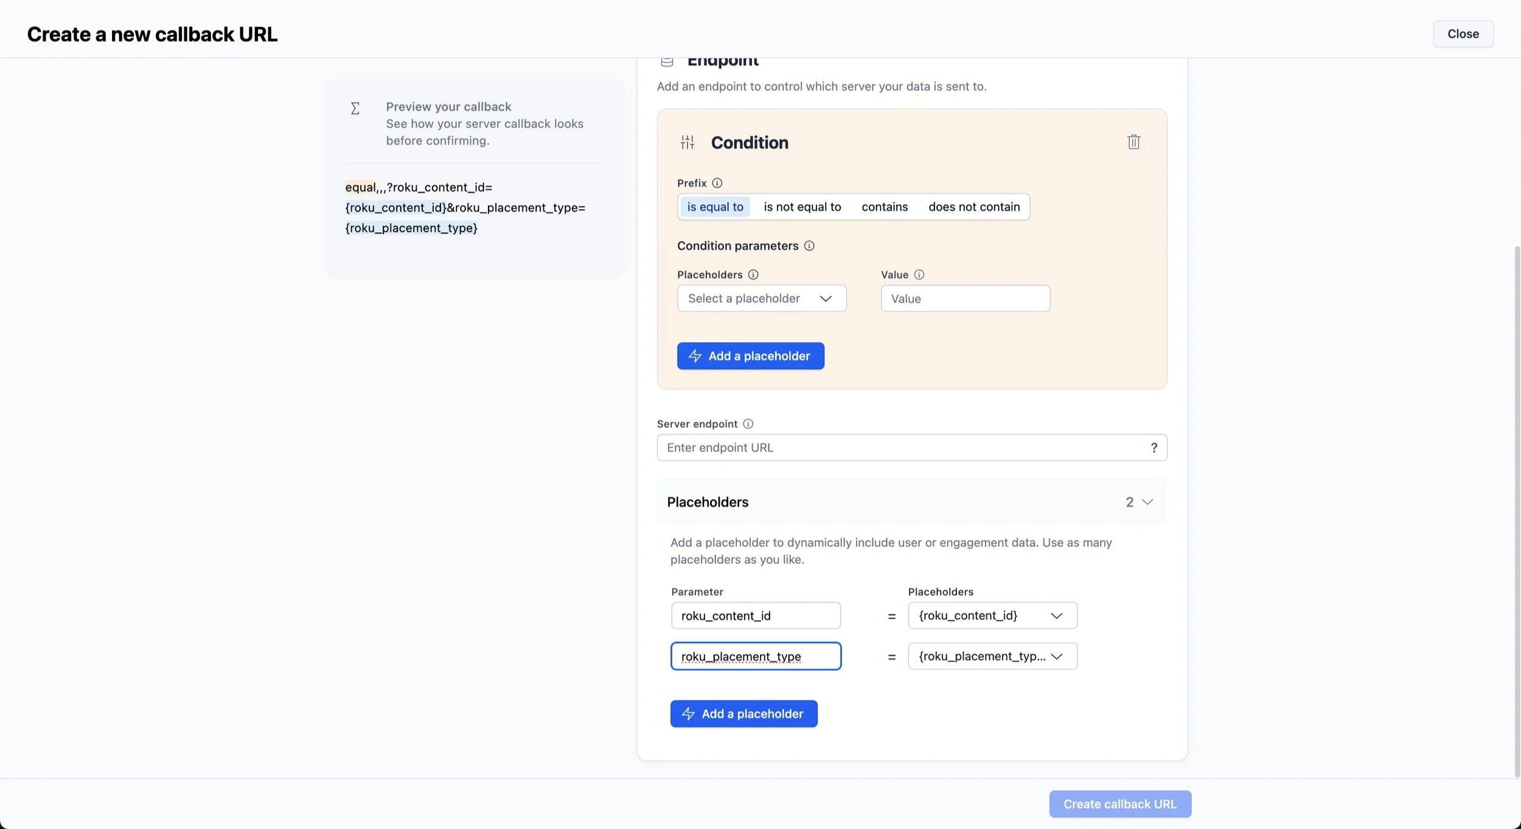Screen dimensions: 1521x829
Task: Click the Enter endpoint URL field
Action: 882,447
